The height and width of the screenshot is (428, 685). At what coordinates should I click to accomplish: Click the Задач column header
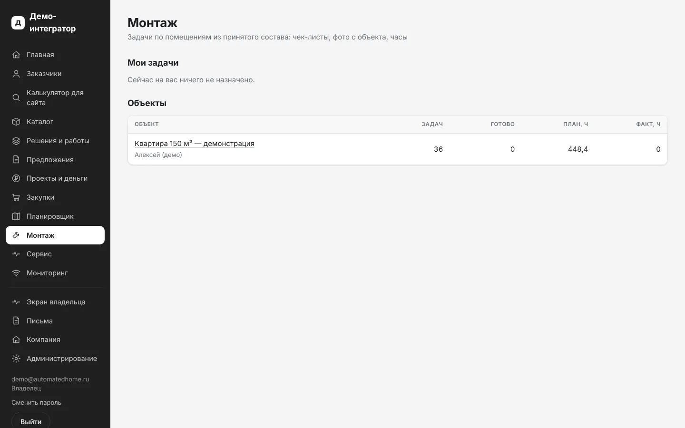tap(432, 124)
